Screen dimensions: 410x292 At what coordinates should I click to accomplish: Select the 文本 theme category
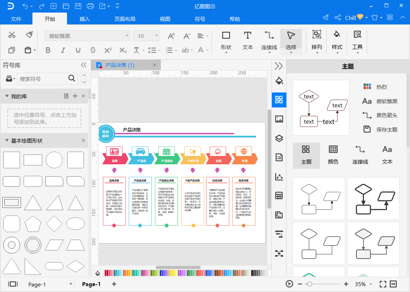tap(387, 155)
